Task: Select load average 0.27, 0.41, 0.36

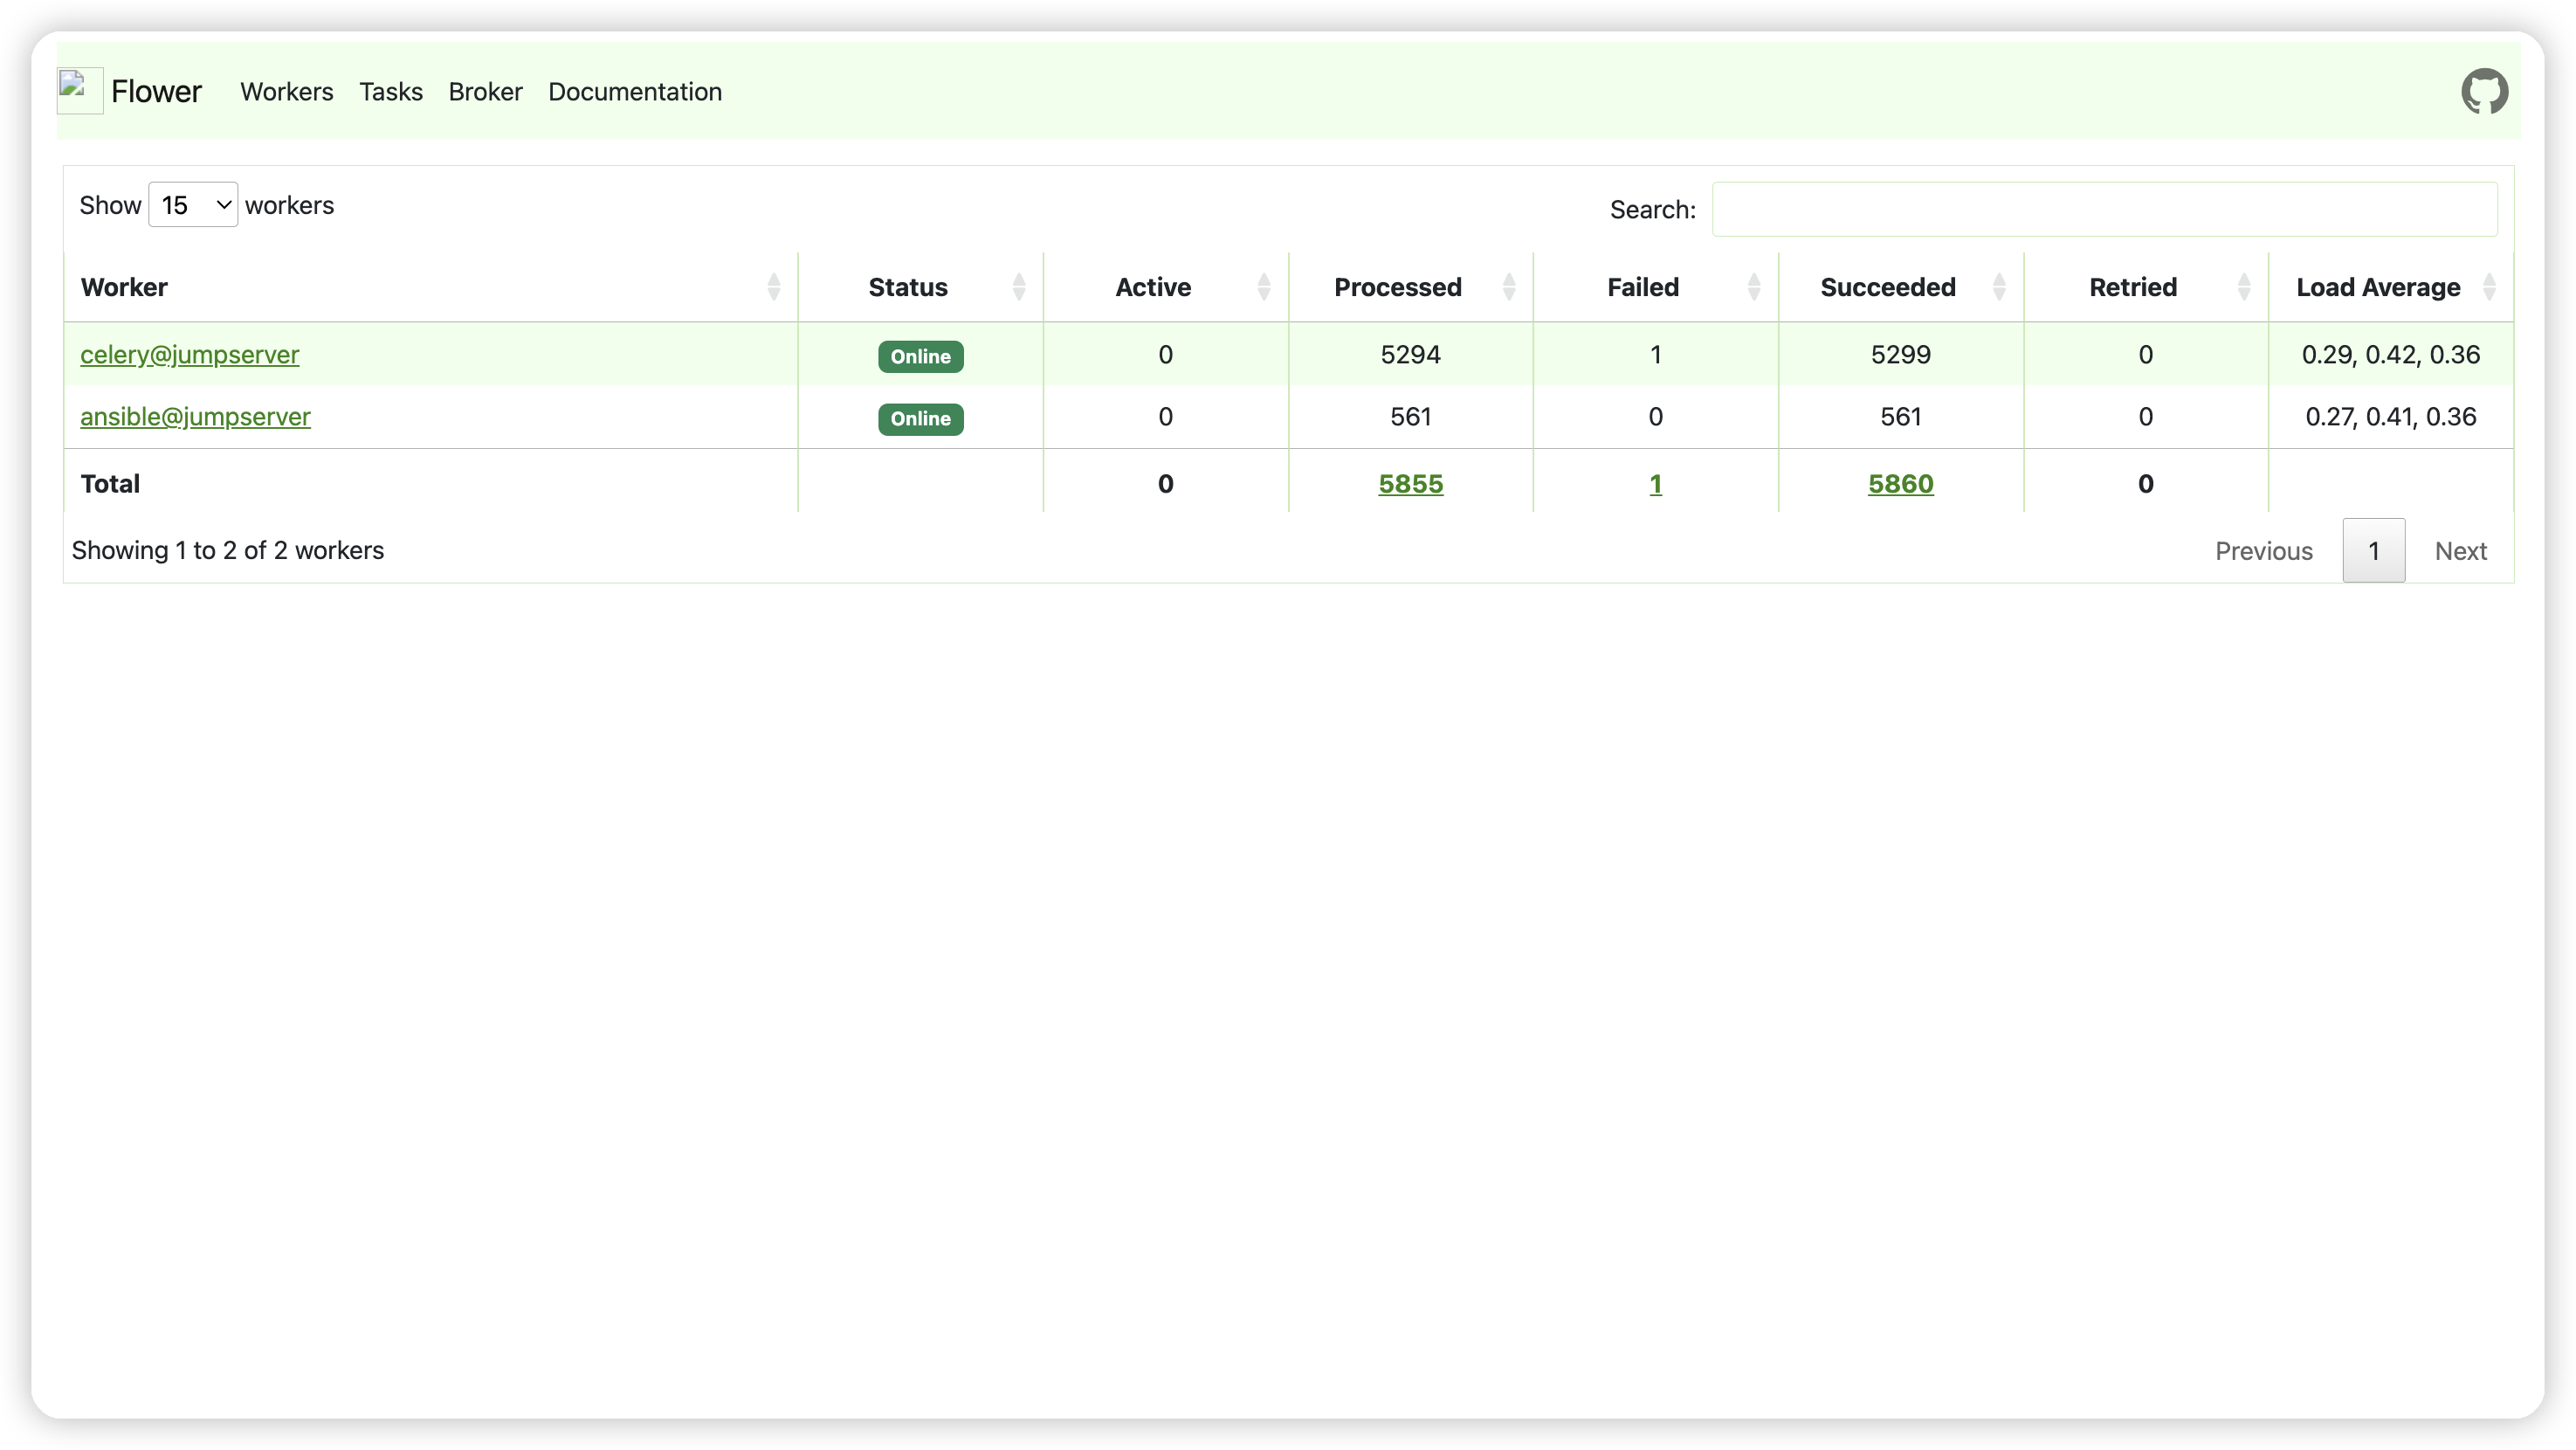Action: (2390, 416)
